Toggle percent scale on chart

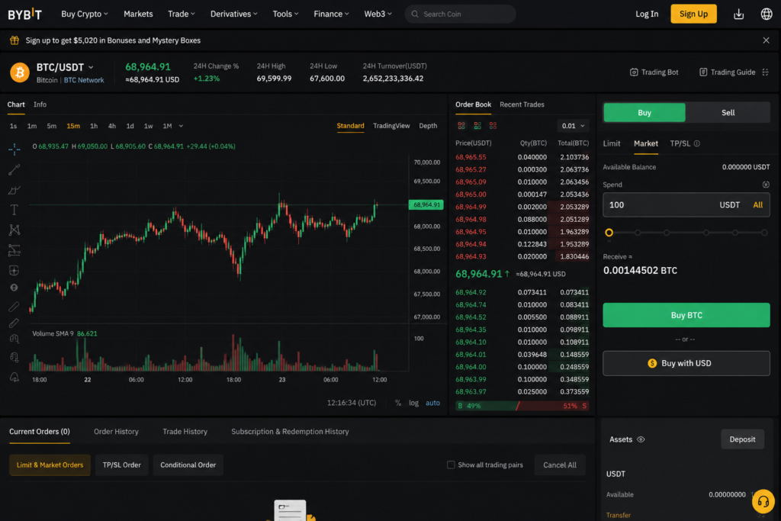398,403
